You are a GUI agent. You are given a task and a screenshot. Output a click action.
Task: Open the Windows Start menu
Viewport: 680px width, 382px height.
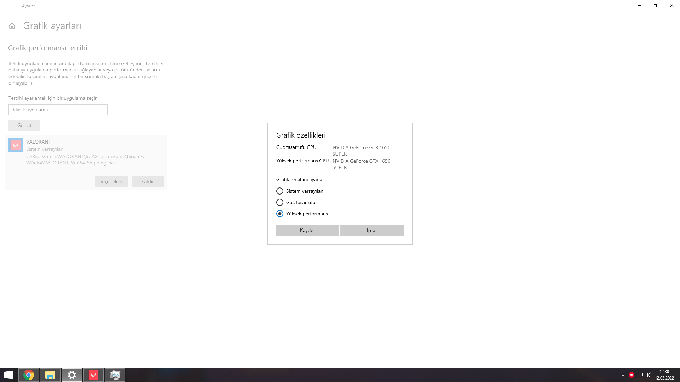pyautogui.click(x=8, y=375)
